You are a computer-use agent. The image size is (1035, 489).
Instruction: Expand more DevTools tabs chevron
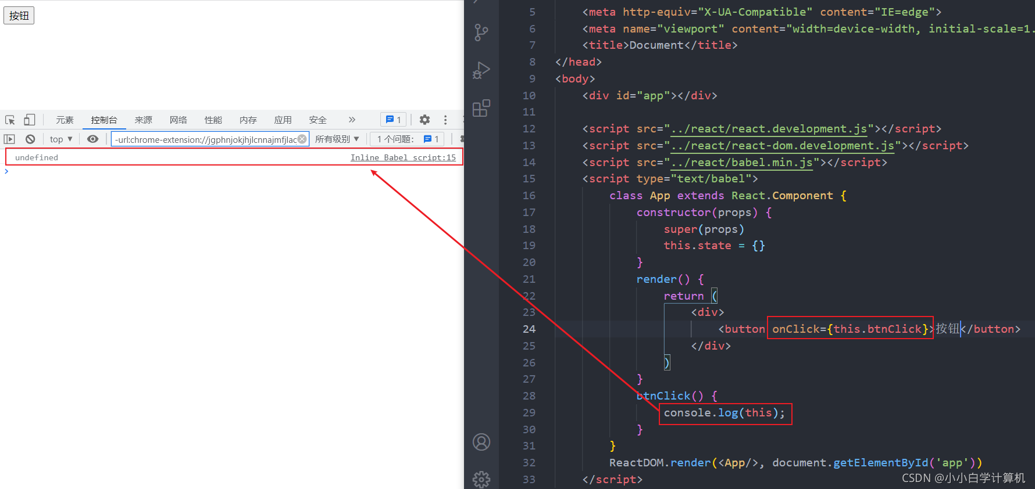click(352, 120)
